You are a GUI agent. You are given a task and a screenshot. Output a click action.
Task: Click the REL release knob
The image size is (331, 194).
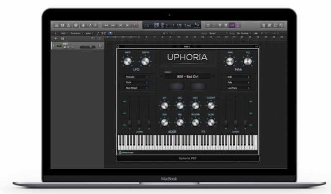180,122
